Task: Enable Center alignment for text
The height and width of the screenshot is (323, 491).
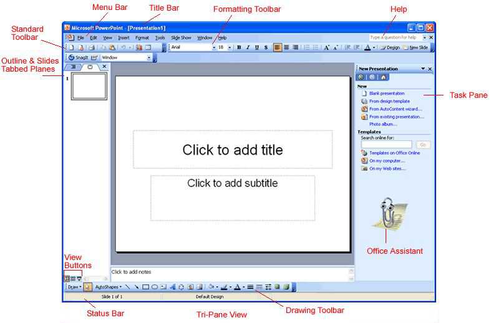Action: (286, 47)
